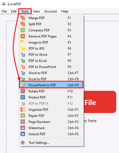
Task: Click the PDF to Word icon
Action: [23, 55]
